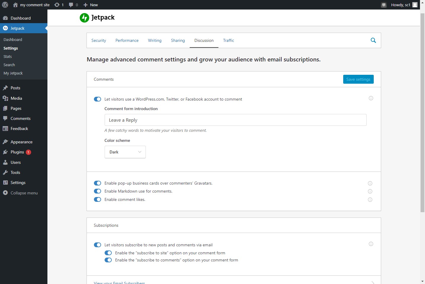Switch to the Writing tab
Screen dimensions: 425x284
155,40
